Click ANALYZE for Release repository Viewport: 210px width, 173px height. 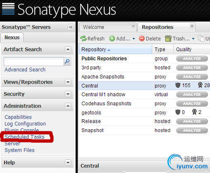[192, 121]
